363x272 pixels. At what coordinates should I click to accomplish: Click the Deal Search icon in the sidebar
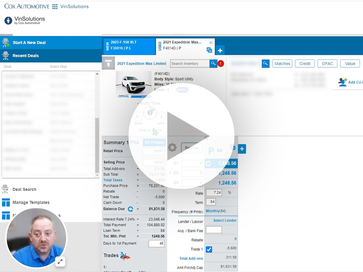point(6,189)
